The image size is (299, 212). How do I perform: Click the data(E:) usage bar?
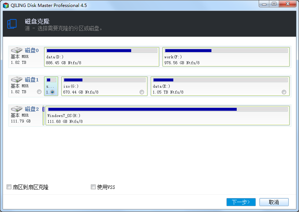point(220,80)
